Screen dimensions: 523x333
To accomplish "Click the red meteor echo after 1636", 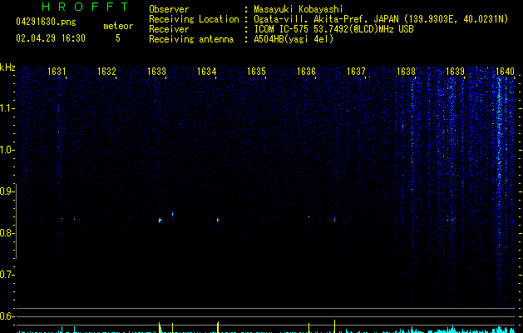I will [x=334, y=220].
